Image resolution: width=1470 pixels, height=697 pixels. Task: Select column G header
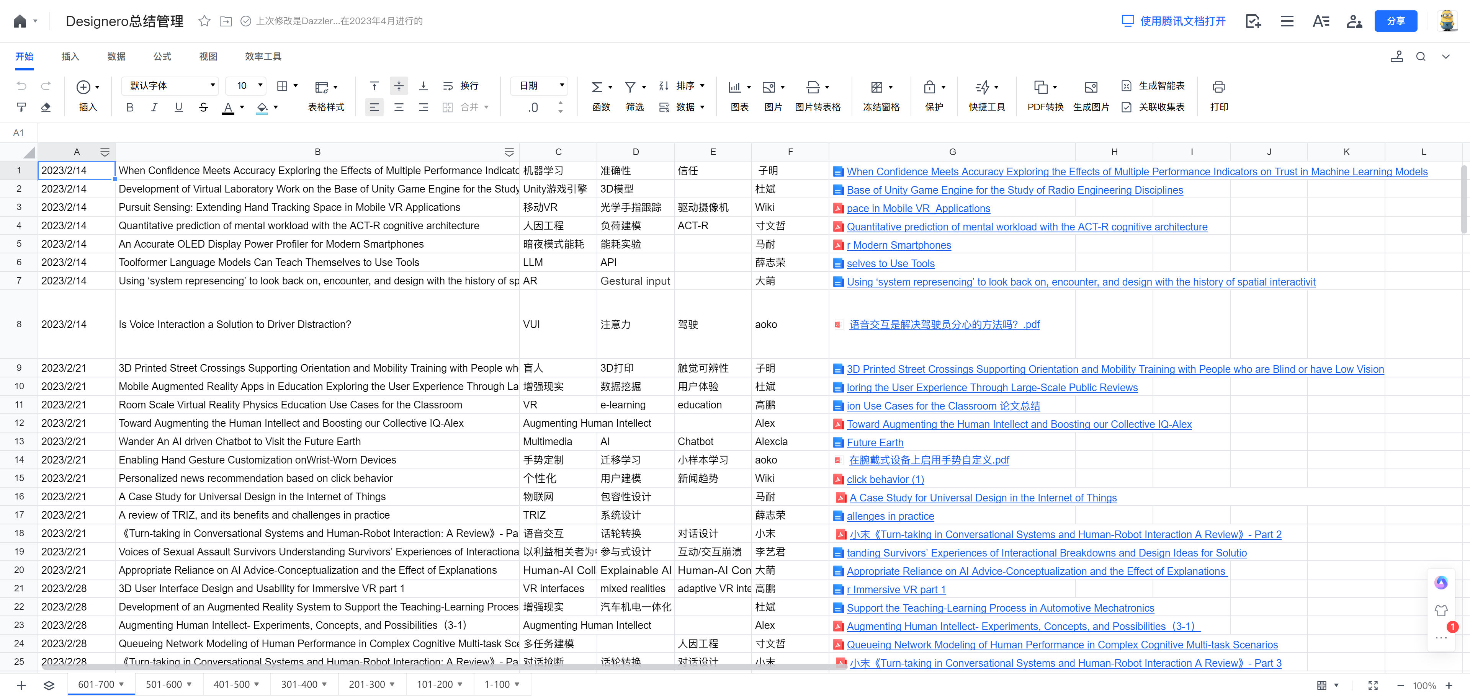click(x=952, y=152)
